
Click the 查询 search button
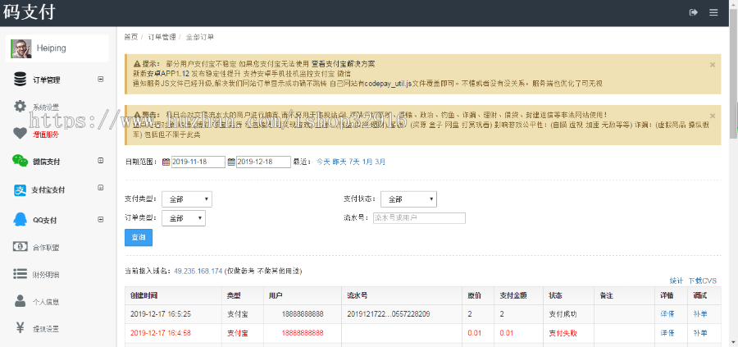(139, 237)
